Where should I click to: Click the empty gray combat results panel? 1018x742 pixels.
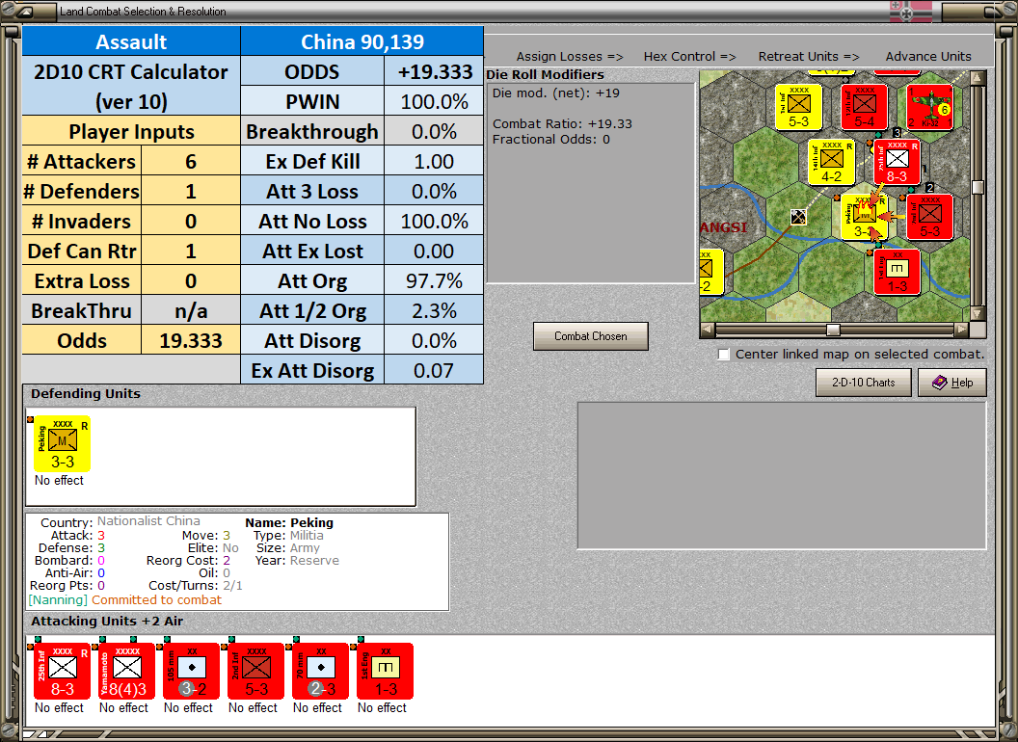(x=783, y=476)
